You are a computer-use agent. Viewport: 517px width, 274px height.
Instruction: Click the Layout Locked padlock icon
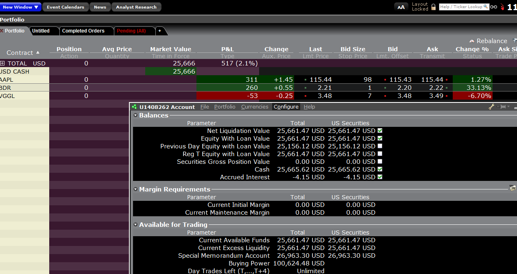pyautogui.click(x=434, y=7)
